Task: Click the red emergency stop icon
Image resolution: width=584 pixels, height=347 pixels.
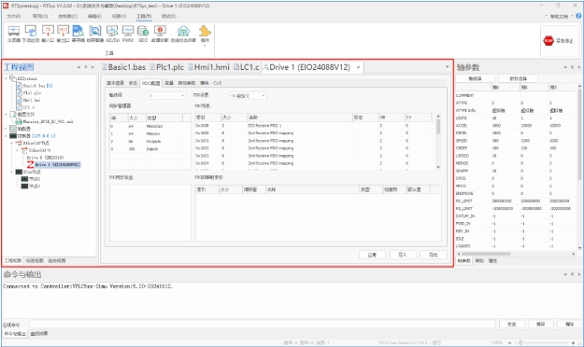Action: pos(548,41)
